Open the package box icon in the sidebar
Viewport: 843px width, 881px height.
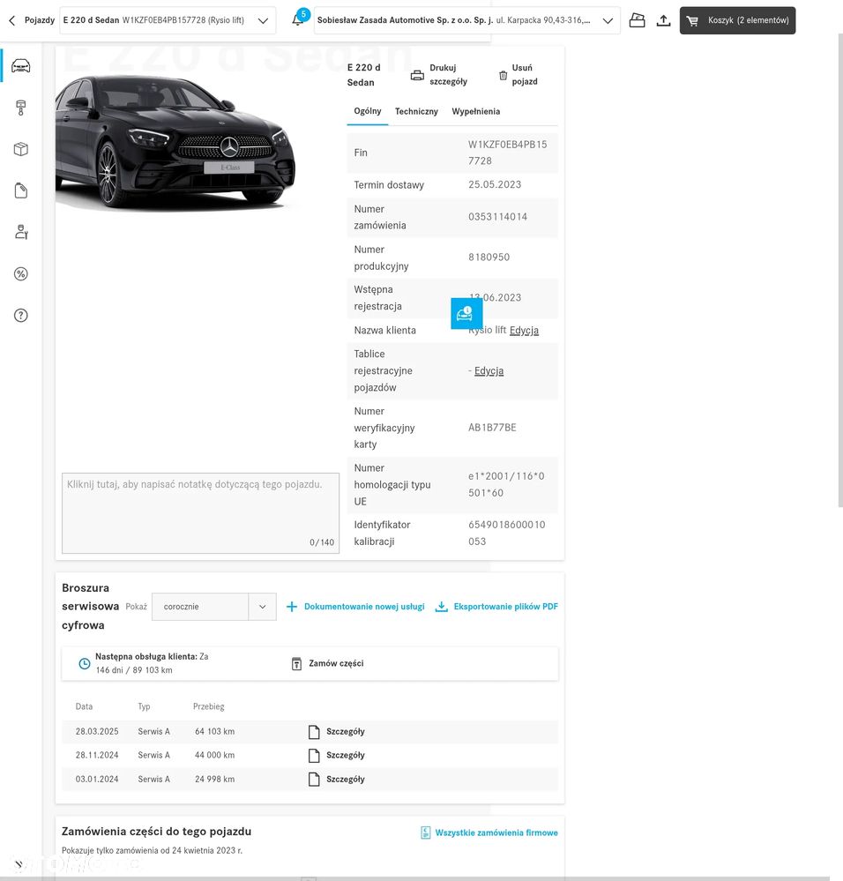21,149
